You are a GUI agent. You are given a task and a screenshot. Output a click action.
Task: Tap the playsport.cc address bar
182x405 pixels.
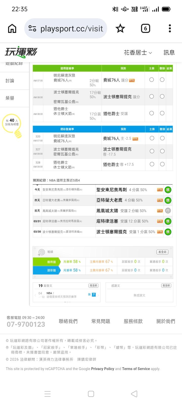click(x=72, y=29)
